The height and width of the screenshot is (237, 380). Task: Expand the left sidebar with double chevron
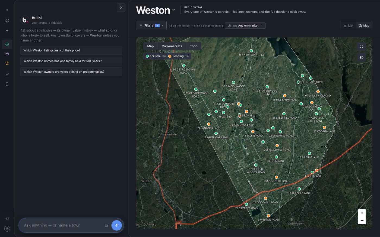pos(7,10)
